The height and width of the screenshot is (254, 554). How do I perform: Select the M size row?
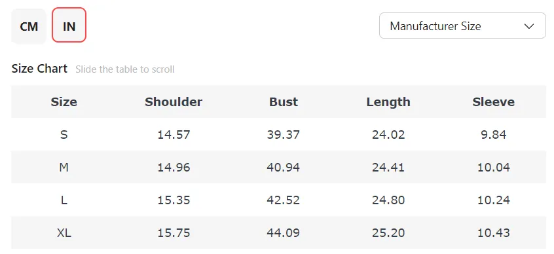(x=279, y=167)
